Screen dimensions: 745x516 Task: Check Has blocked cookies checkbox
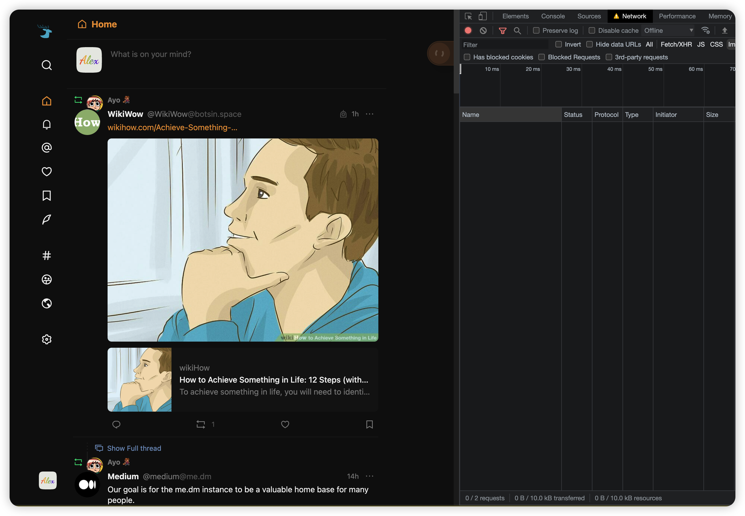tap(467, 57)
